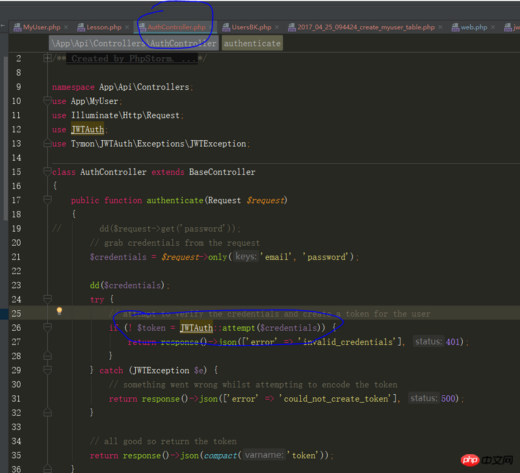The width and height of the screenshot is (520, 473).
Task: Collapse the try block at line 24
Action: tap(47, 299)
